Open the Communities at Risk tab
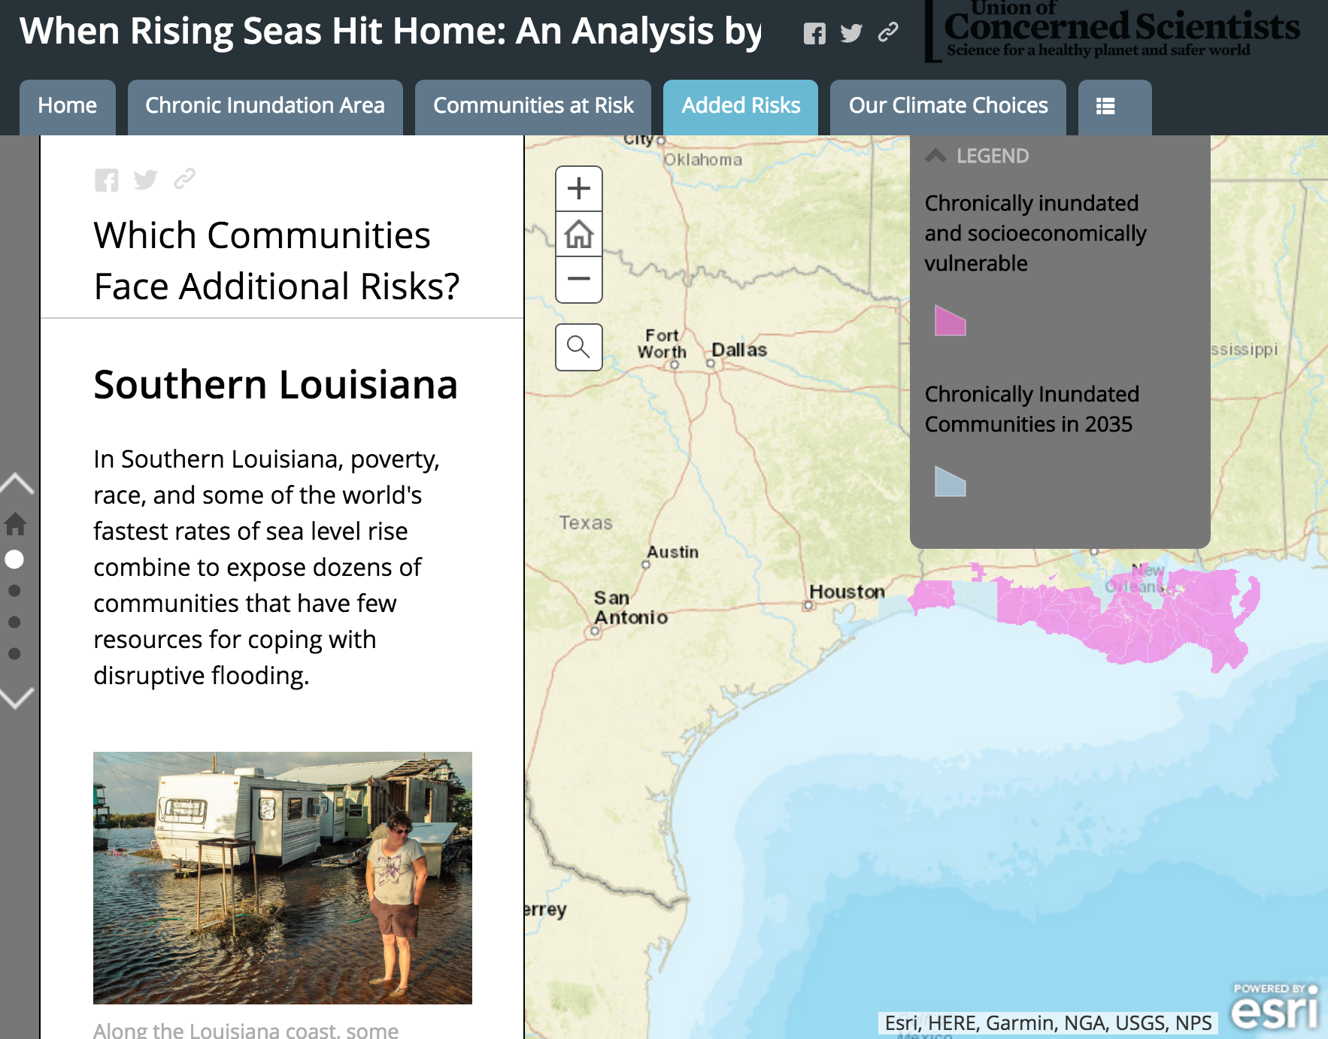 (x=533, y=106)
